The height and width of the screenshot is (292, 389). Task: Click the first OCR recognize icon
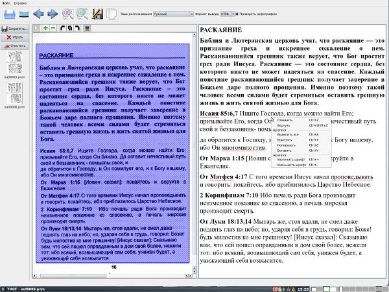click(67, 14)
